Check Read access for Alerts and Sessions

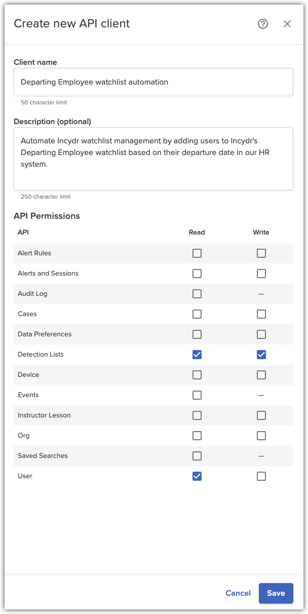(x=197, y=274)
